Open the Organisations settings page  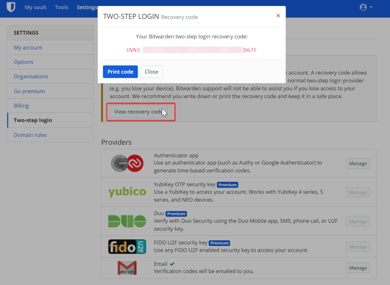pyautogui.click(x=50, y=76)
